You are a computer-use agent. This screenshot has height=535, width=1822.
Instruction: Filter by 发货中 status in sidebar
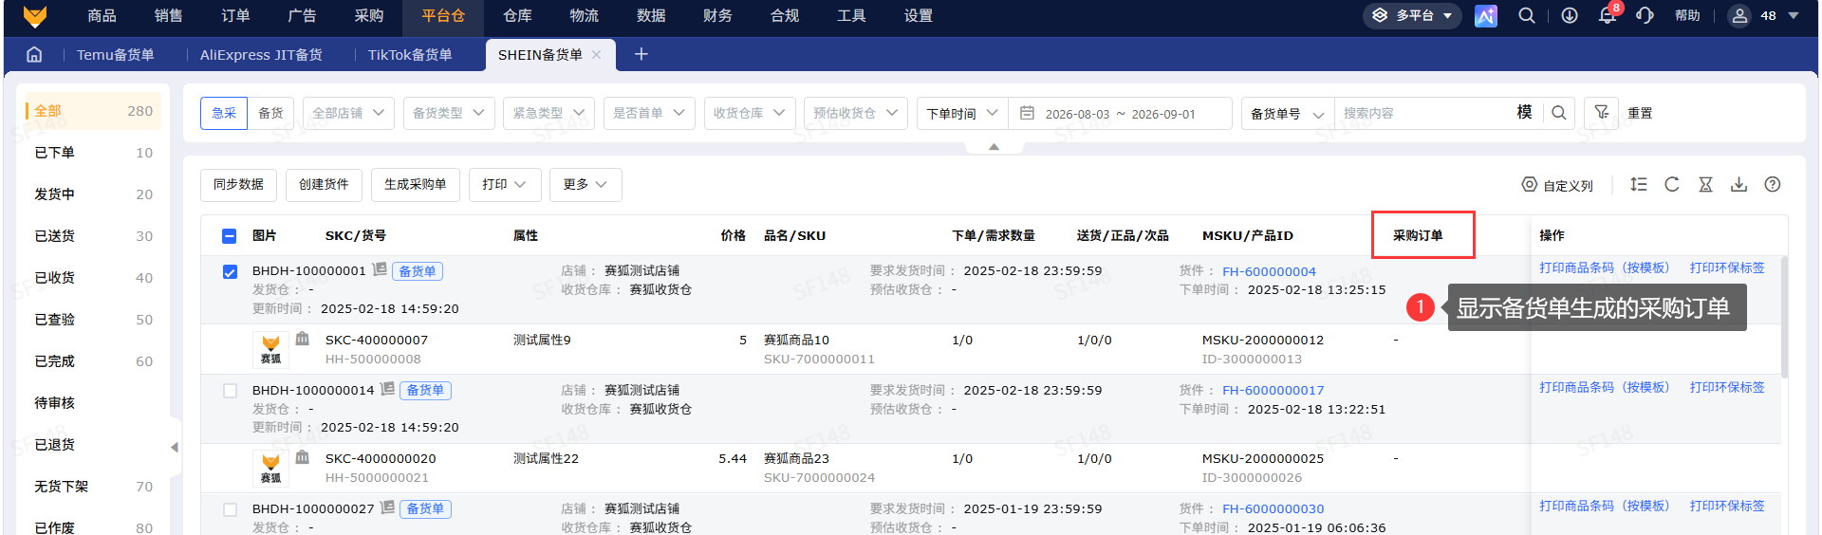(93, 194)
